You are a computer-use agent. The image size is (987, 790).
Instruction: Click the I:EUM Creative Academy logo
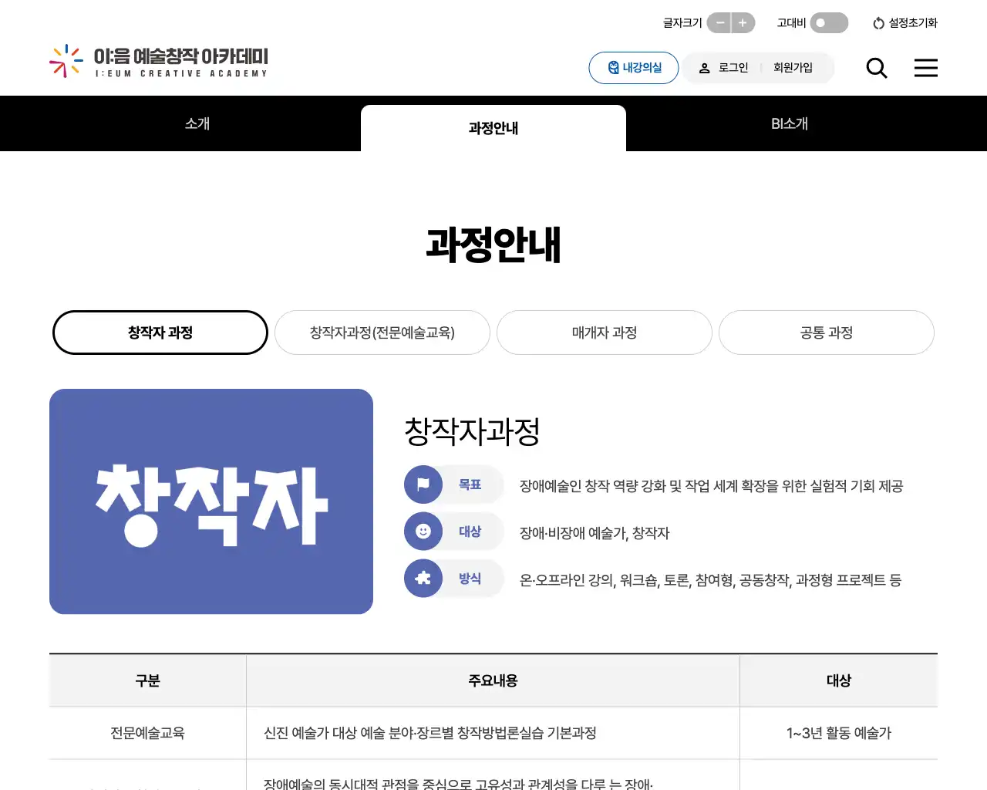point(159,62)
